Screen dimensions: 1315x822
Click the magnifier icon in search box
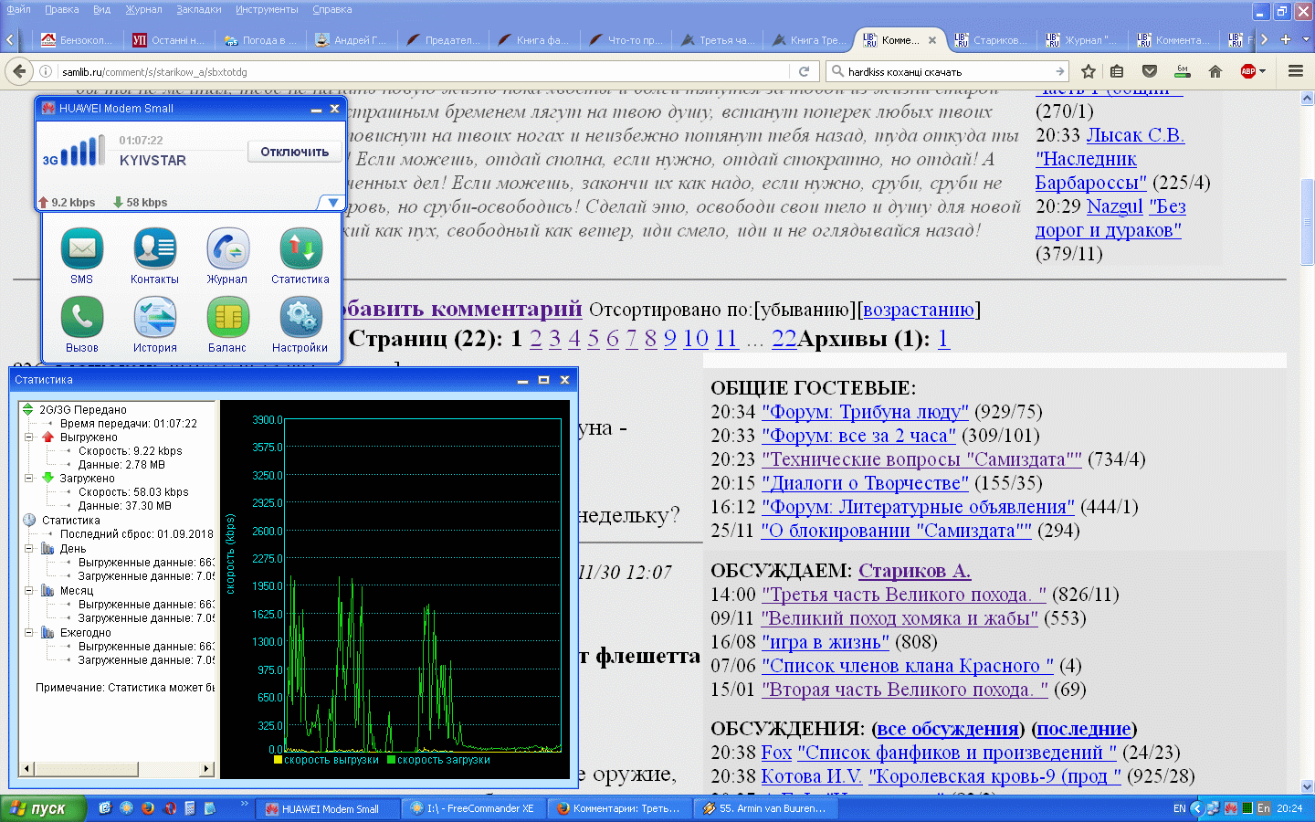[x=836, y=71]
